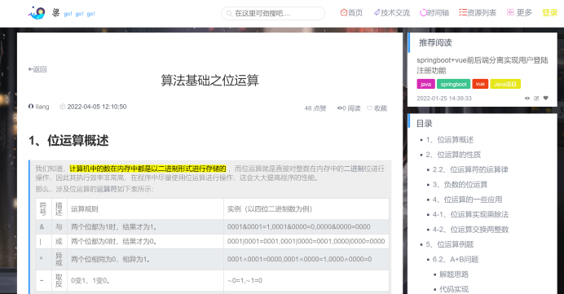
Task: Click the eye icon by 0 阅读
Action: (339, 108)
